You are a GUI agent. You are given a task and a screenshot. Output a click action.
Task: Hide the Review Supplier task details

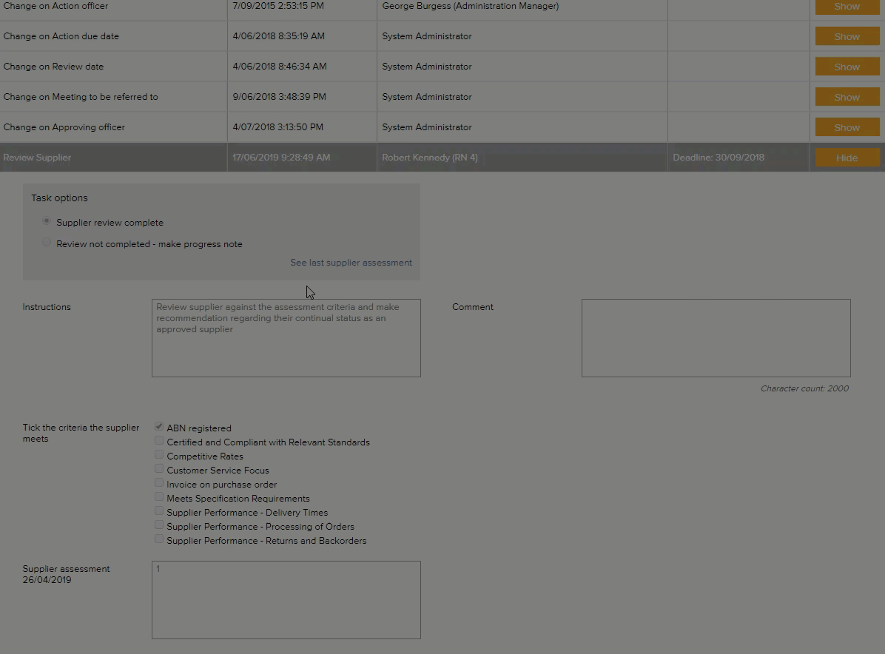pos(847,158)
